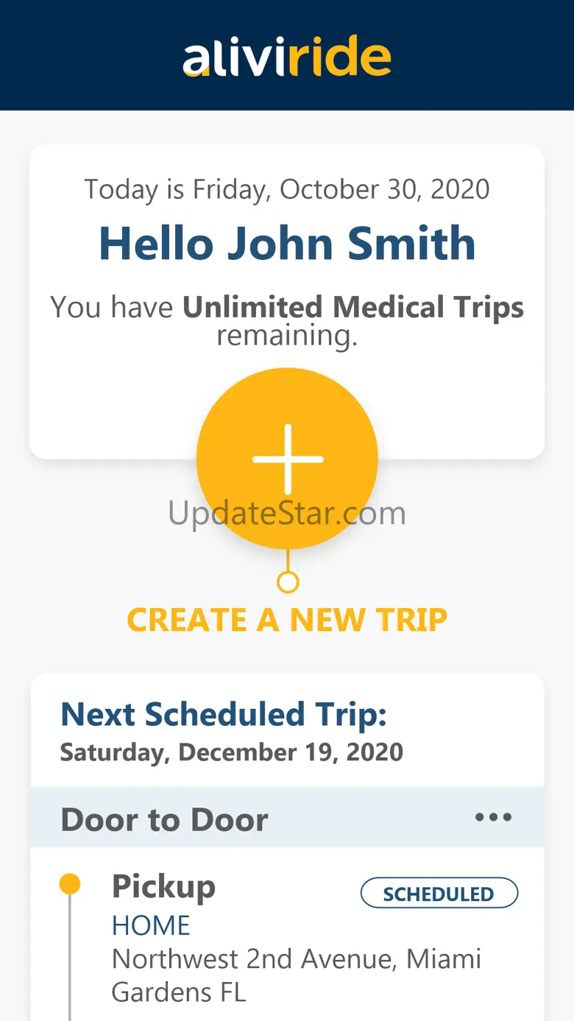574x1021 pixels.
Task: Click the Next Scheduled Trip heading
Action: point(223,714)
